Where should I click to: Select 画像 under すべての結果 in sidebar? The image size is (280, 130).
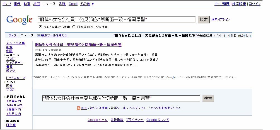click(x=9, y=47)
